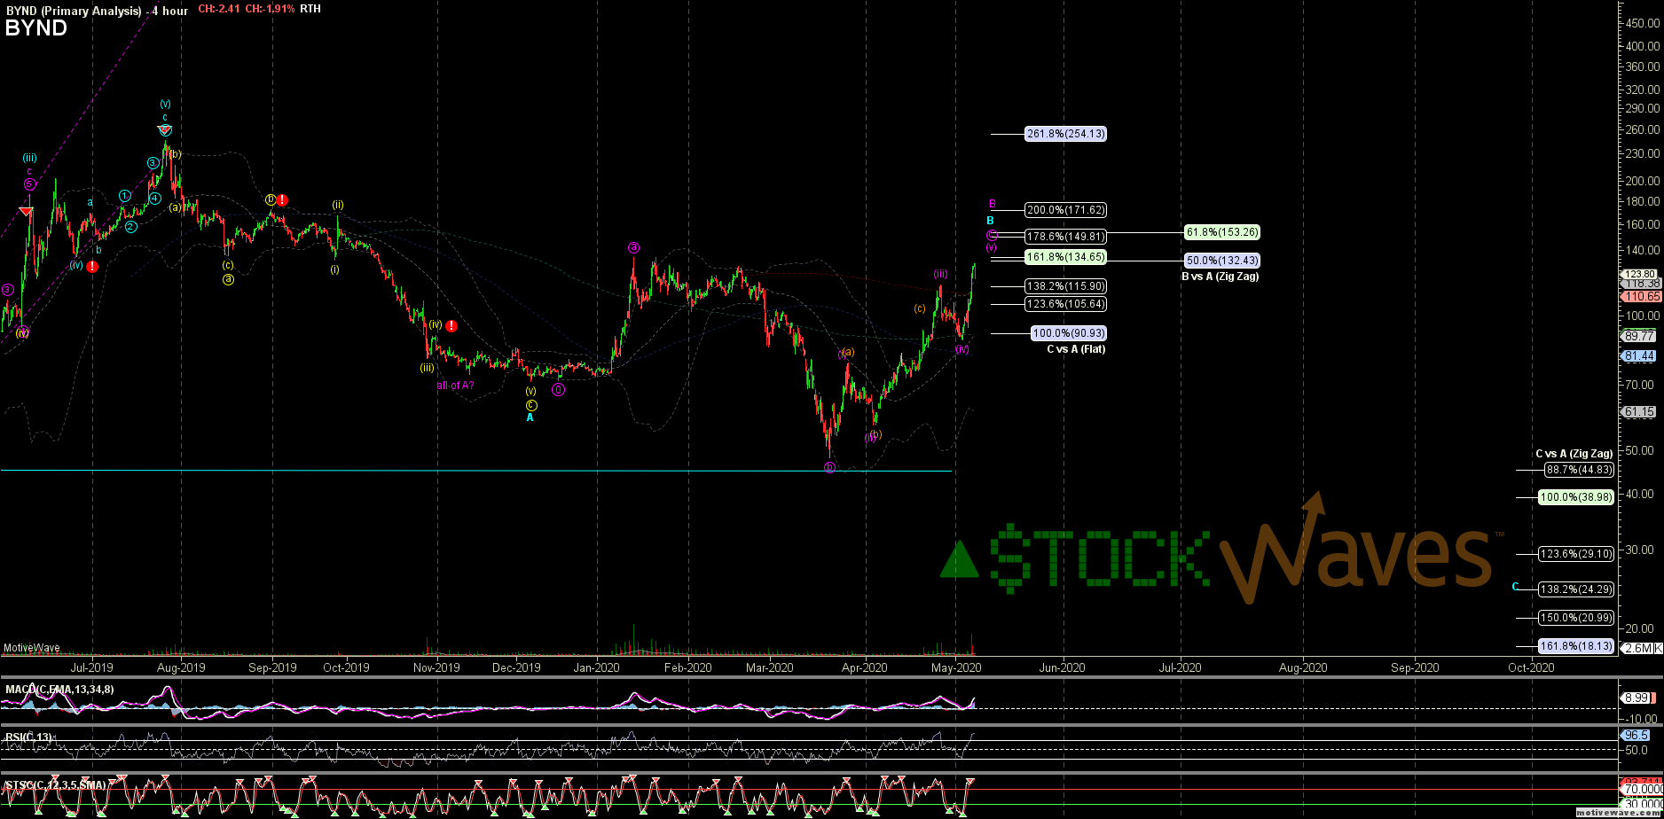
Task: Click the Oct-2020 date on time axis
Action: pos(1531,667)
